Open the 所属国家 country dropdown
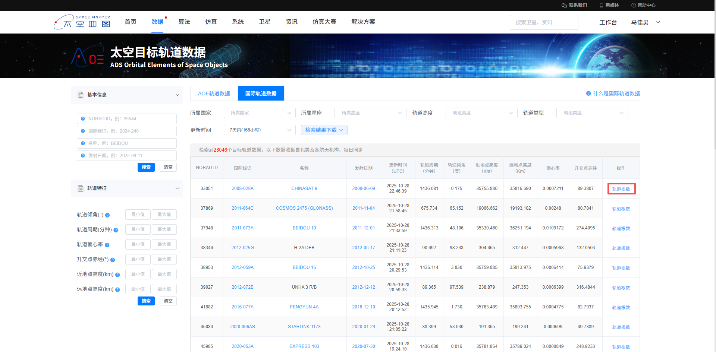The image size is (716, 352). [259, 112]
